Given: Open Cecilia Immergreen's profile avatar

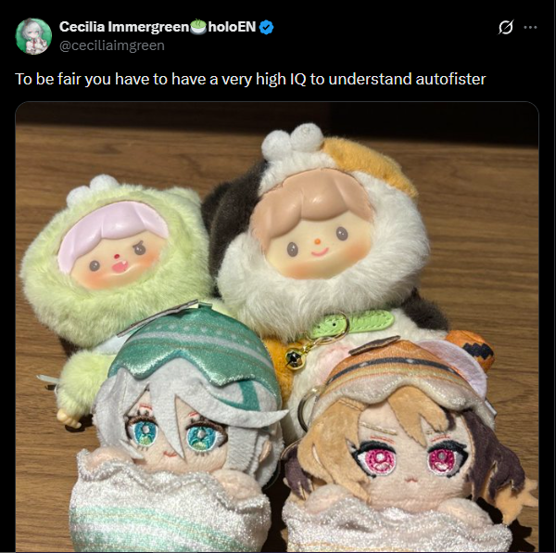Looking at the screenshot, I should tap(33, 36).
